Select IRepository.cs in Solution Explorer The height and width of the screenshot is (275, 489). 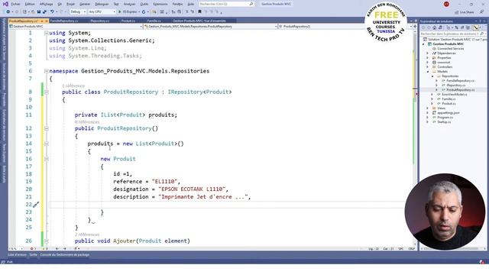point(455,85)
